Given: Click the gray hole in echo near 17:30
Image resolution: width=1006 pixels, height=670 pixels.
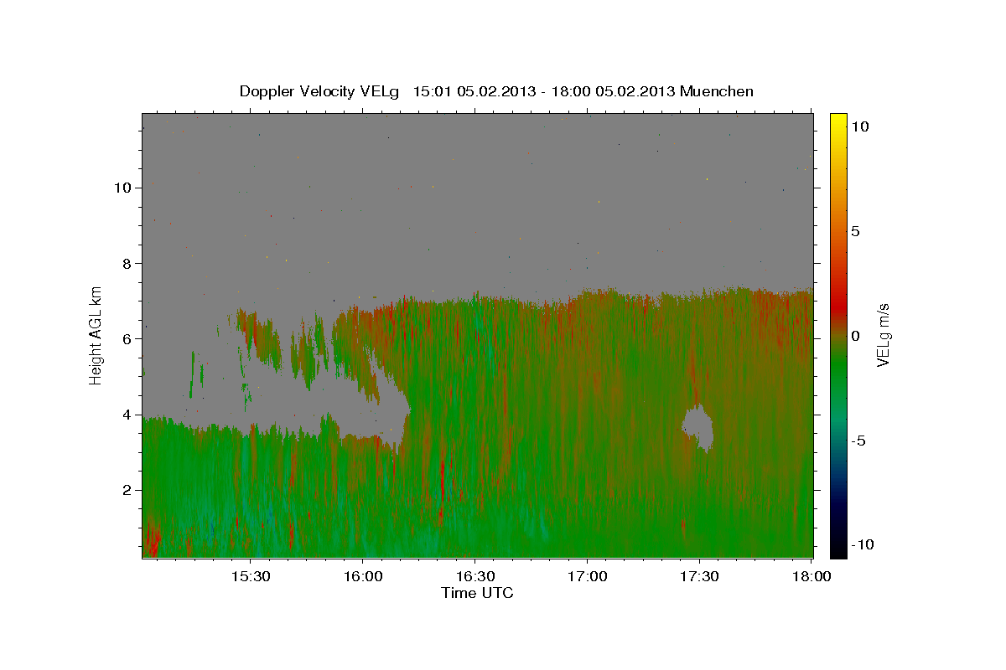Looking at the screenshot, I should [x=698, y=429].
